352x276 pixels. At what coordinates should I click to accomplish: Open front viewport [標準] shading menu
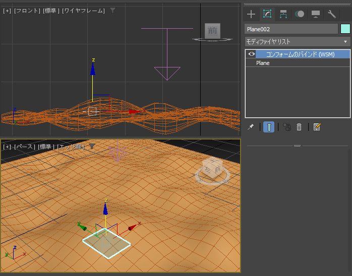pyautogui.click(x=51, y=11)
